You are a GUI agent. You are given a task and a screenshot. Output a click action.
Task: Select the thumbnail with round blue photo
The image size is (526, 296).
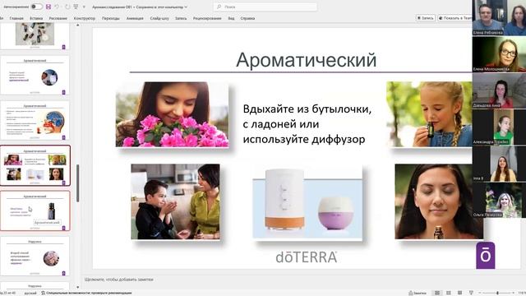point(35,76)
